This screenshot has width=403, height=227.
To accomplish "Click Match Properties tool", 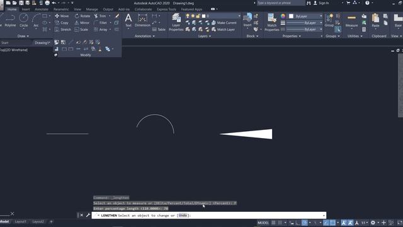I will (x=271, y=23).
